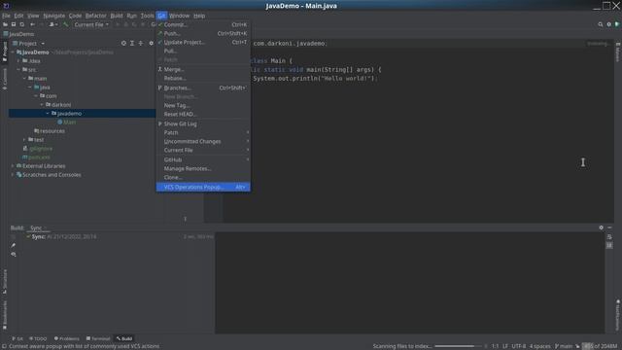Expand External Libraries node
The width and height of the screenshot is (622, 350).
click(x=13, y=166)
